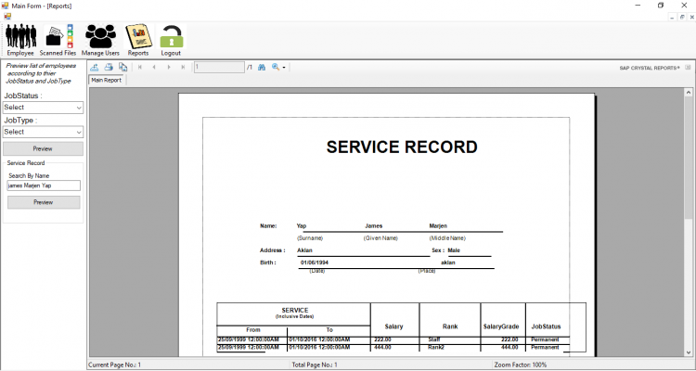The image size is (696, 371).
Task: Click the Reports toolbar icon
Action: pyautogui.click(x=138, y=37)
